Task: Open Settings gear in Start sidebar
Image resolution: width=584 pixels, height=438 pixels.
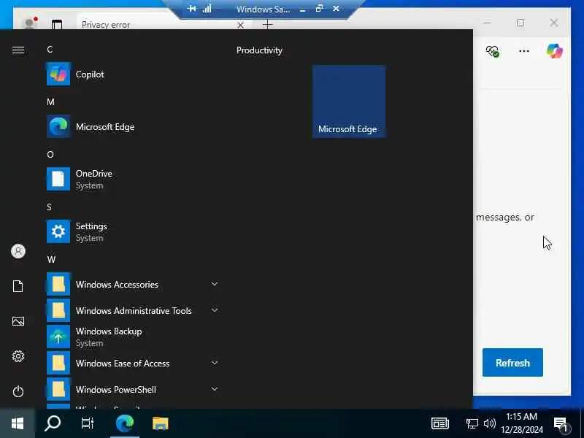Action: [x=18, y=356]
